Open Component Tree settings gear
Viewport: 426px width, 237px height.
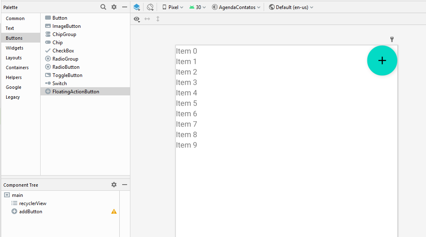[114, 185]
